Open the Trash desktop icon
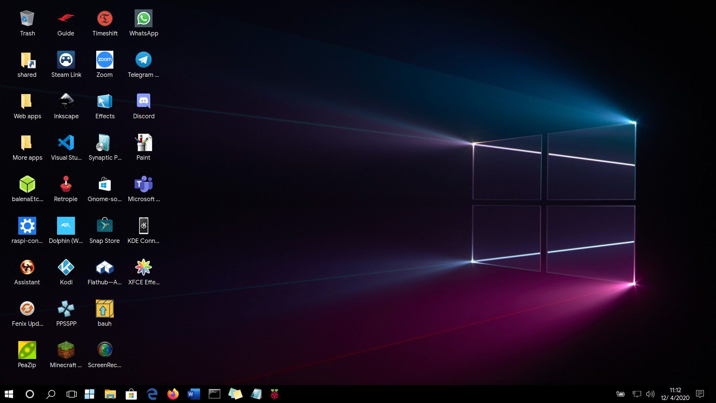 coord(27,19)
